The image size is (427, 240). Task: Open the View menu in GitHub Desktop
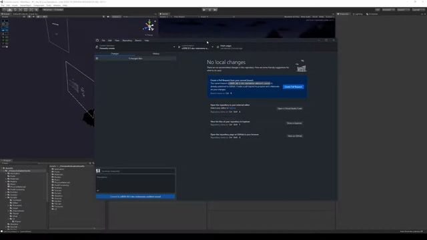[x=117, y=41]
